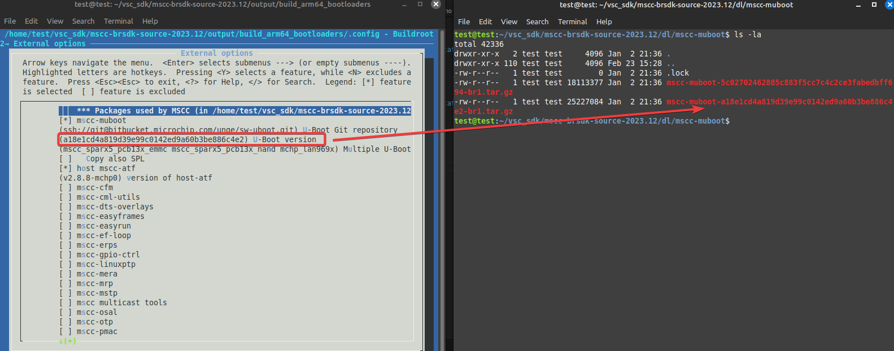The image size is (894, 351).
Task: Enable the mscc-mstp package
Action: pyautogui.click(x=66, y=293)
